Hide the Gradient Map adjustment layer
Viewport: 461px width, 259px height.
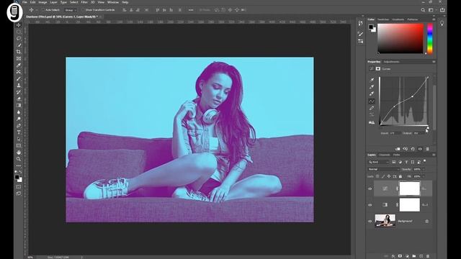370,205
